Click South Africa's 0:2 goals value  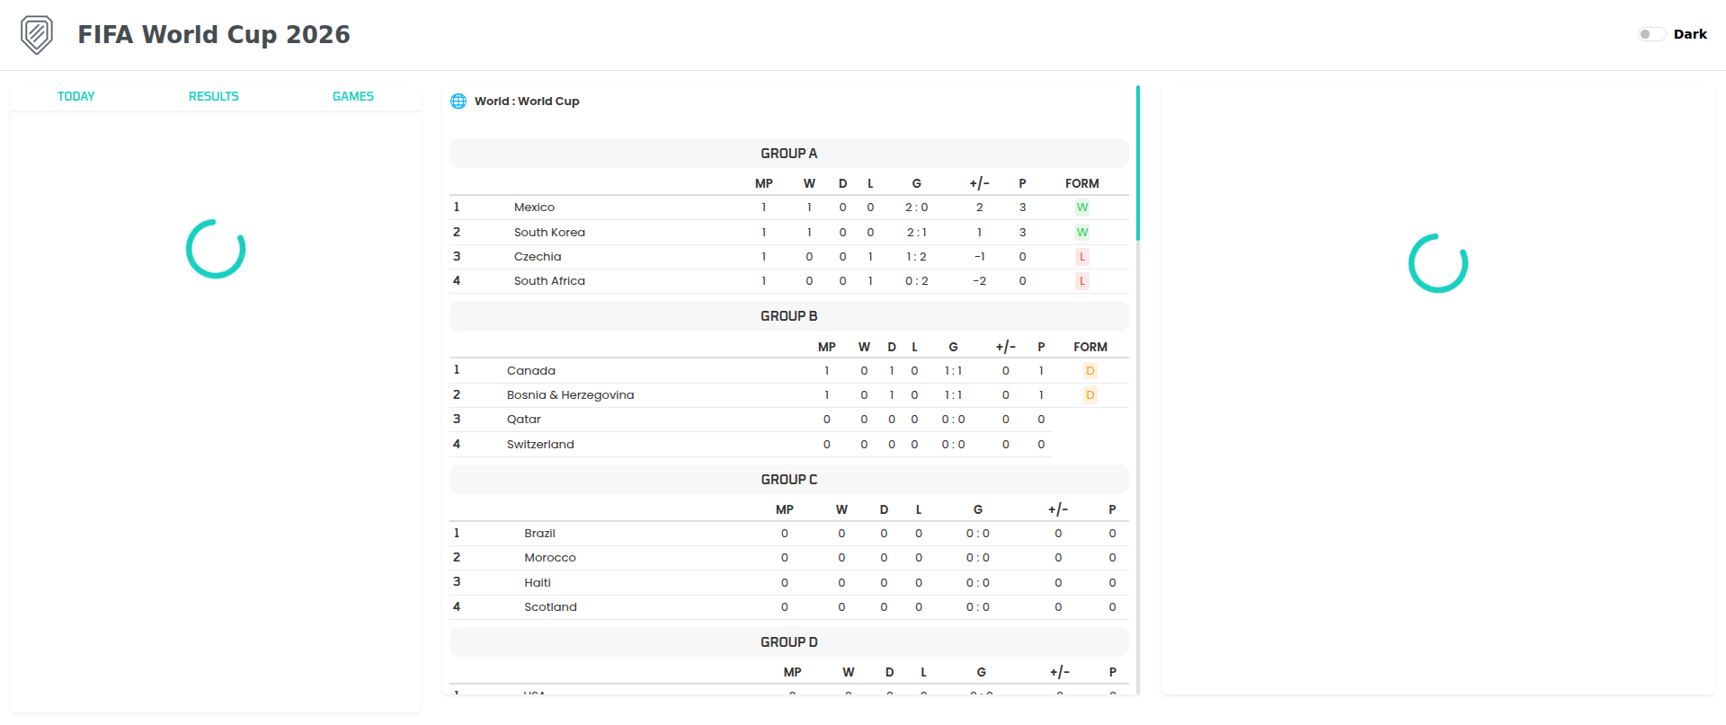tap(917, 281)
